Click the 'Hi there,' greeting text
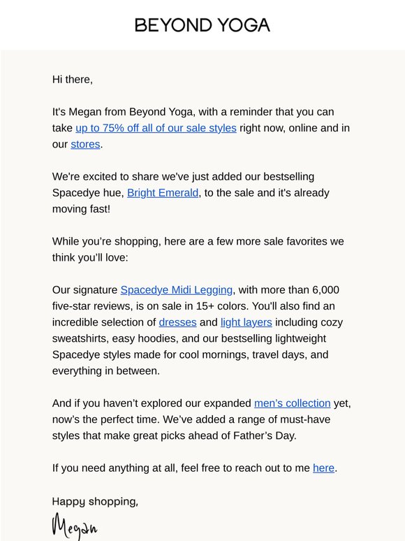This screenshot has width=405, height=541. [x=73, y=80]
